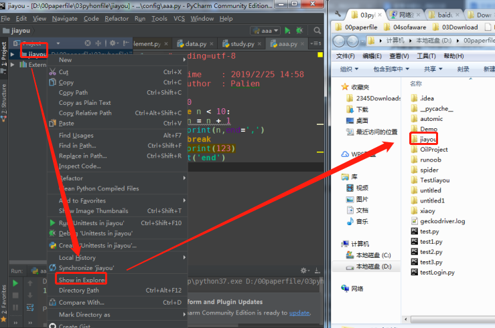This screenshot has width=495, height=328.
Task: Open the 03Download bookmark folder
Action: pyautogui.click(x=455, y=27)
